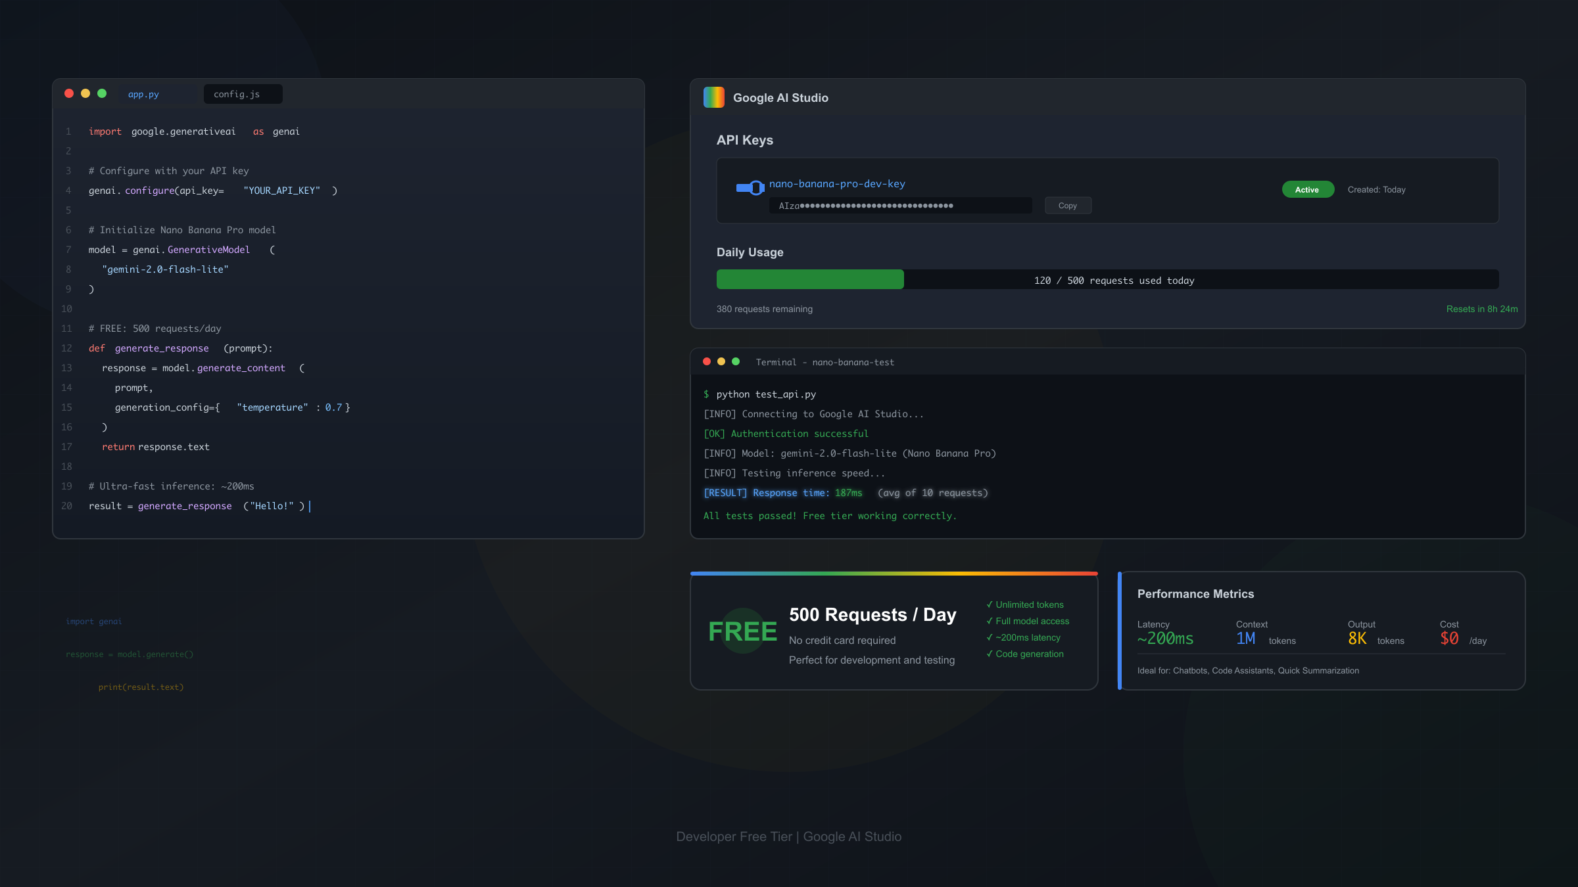Click the yellow minimize dot in code editor
This screenshot has height=887, width=1578.
pos(85,93)
